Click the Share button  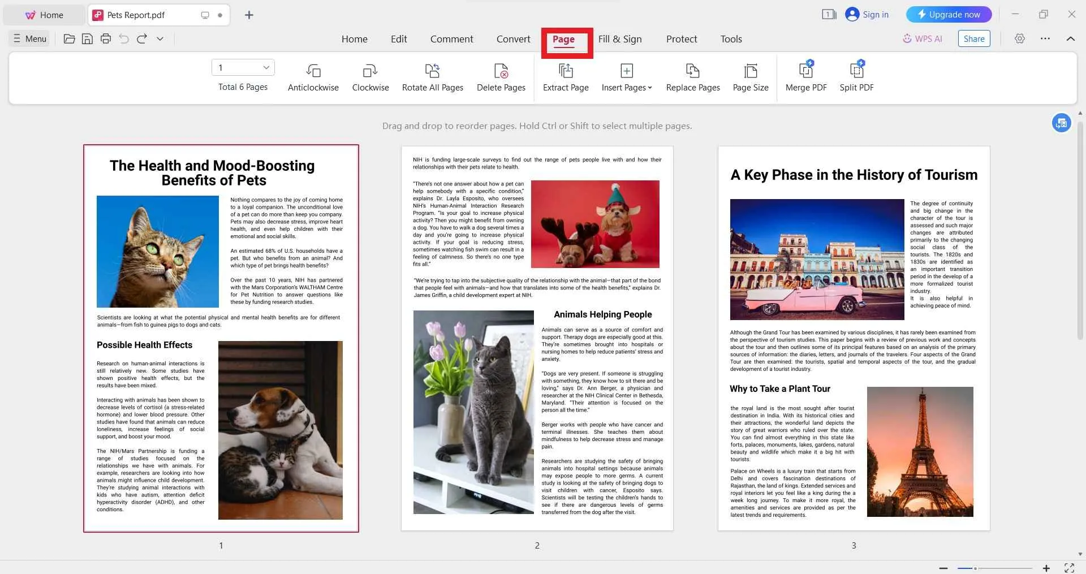pyautogui.click(x=973, y=38)
